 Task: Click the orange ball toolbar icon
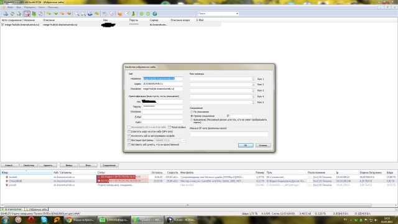pyautogui.click(x=120, y=14)
